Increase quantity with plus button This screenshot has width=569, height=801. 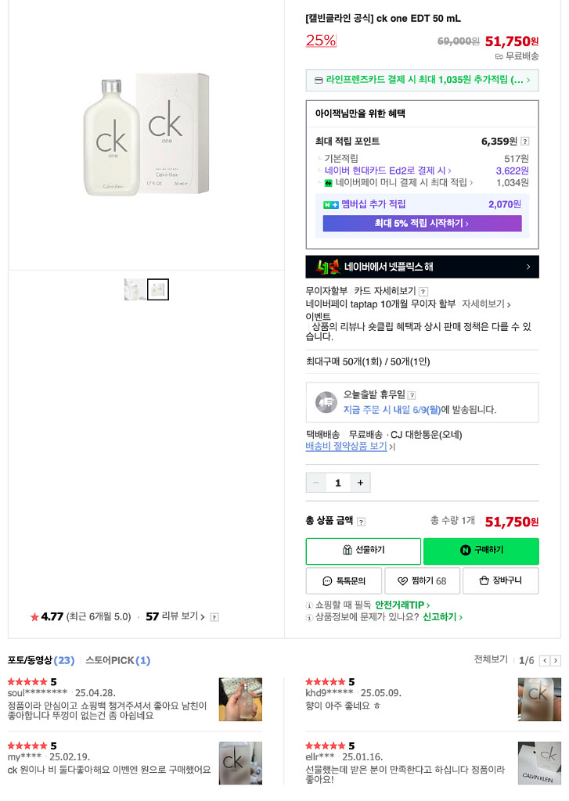pyautogui.click(x=360, y=483)
